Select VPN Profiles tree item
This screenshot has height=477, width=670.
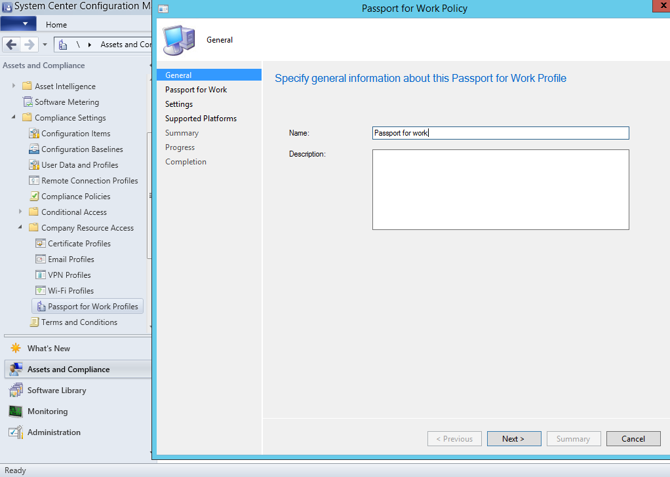[x=69, y=275]
